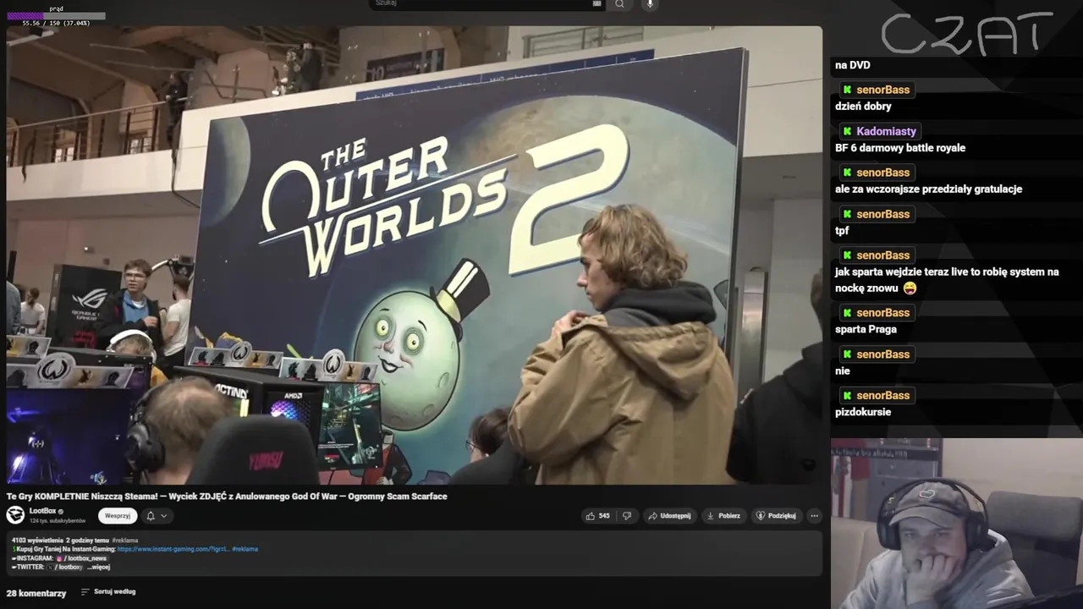Click '4103 wyświetlenia' view count
This screenshot has height=609, width=1083.
[x=38, y=540]
